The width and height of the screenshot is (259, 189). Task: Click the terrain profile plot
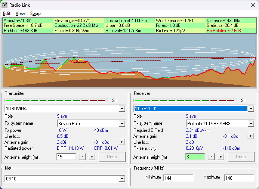(x=129, y=61)
